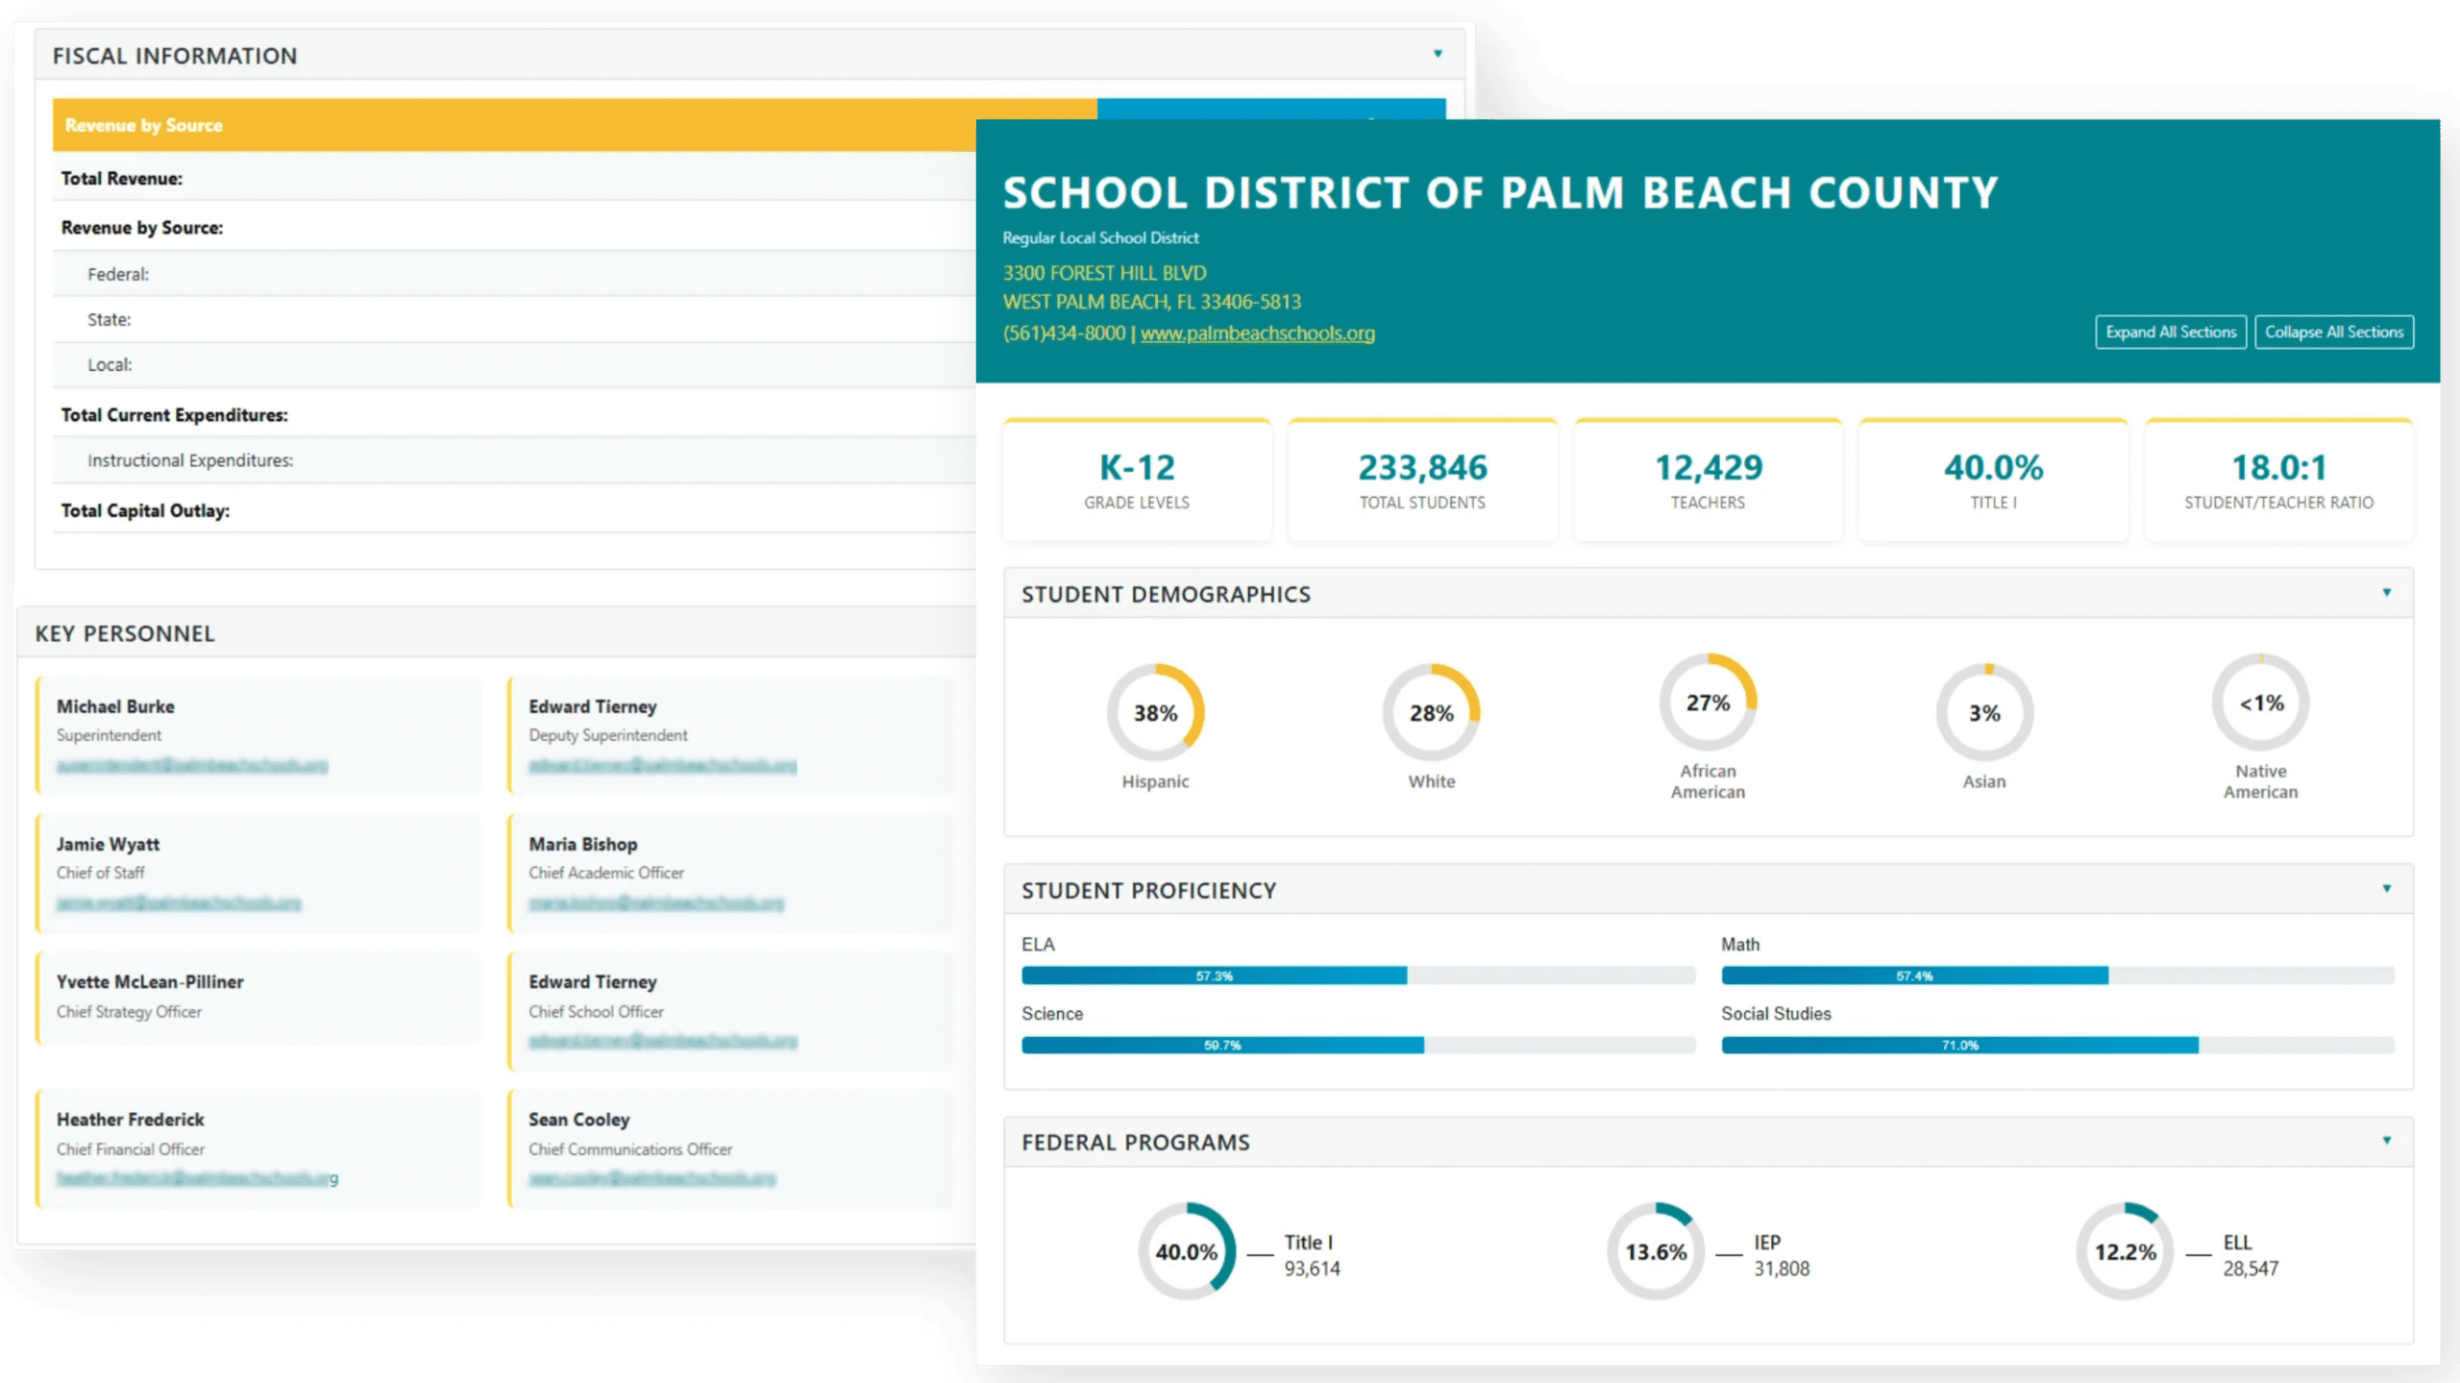Click the ELL 12.2% donut chart
2460x1383 pixels.
coord(2125,1251)
